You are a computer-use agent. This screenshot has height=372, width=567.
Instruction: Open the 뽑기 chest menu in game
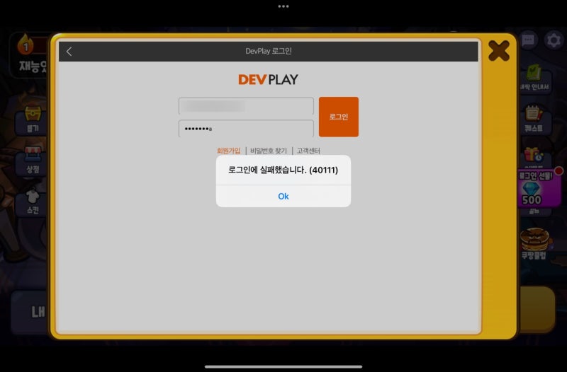pos(32,120)
